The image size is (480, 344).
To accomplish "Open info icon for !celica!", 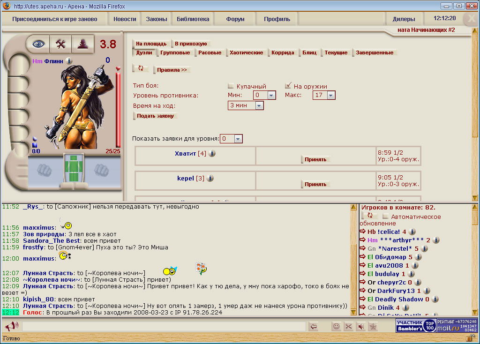I will [x=412, y=232].
